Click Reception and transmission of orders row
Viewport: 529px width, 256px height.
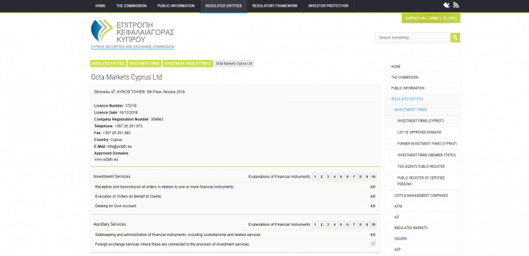pos(235,187)
